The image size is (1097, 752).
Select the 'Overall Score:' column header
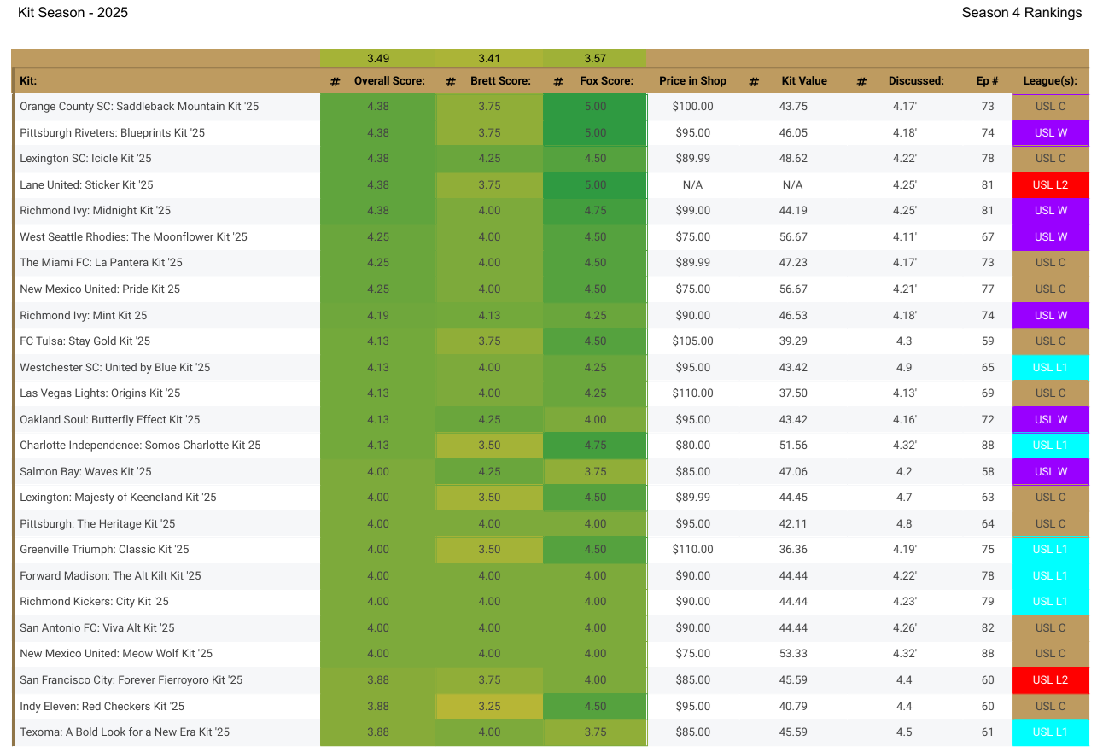(389, 81)
